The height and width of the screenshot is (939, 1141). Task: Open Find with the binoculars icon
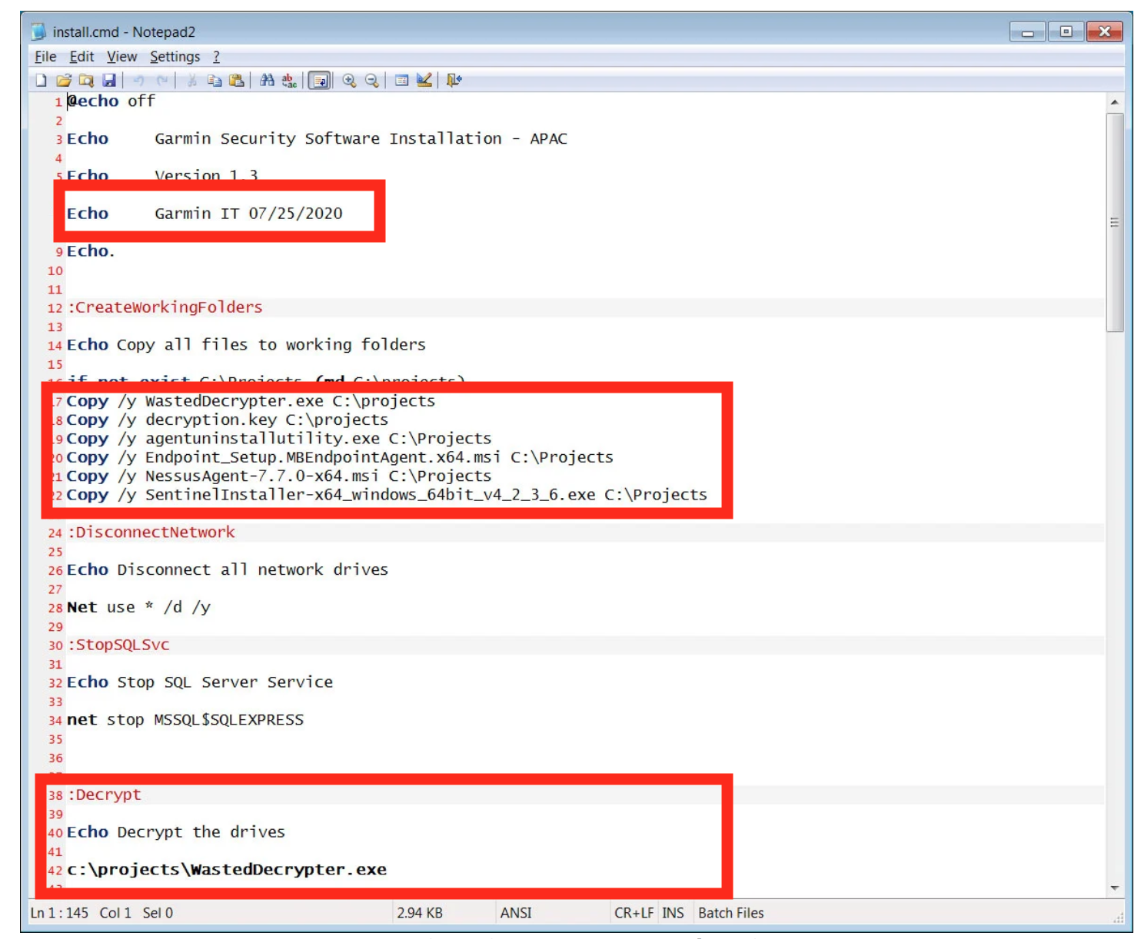tap(267, 81)
